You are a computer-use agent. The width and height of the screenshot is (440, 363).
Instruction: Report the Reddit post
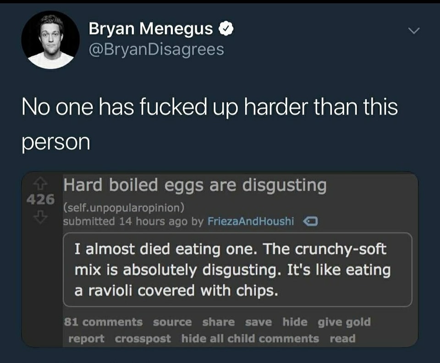pyautogui.click(x=86, y=339)
